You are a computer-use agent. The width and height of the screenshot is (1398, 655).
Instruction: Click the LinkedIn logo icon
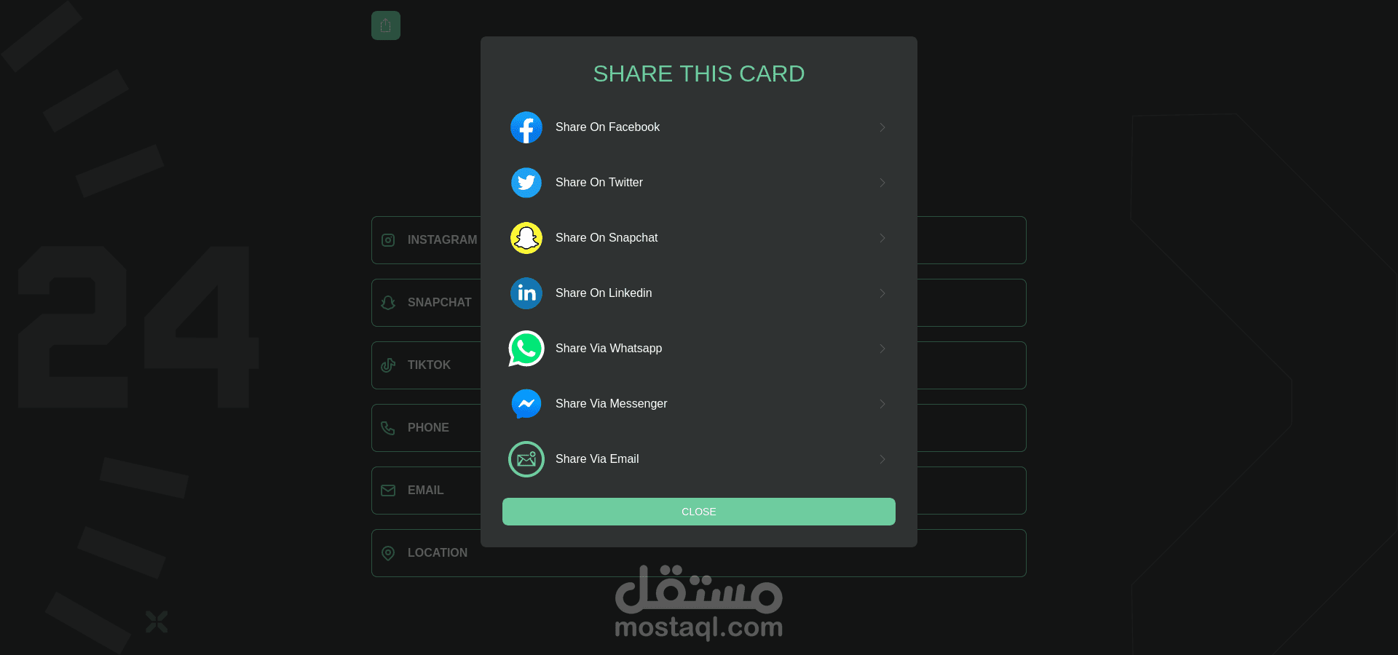[526, 293]
